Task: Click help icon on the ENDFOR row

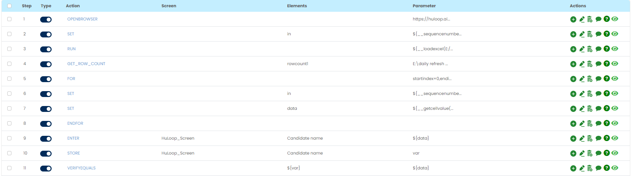Action: tap(606, 123)
